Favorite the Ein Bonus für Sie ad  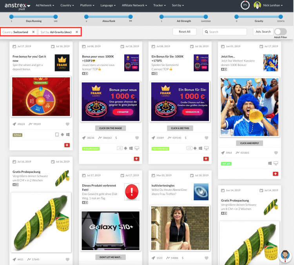[x=207, y=138]
